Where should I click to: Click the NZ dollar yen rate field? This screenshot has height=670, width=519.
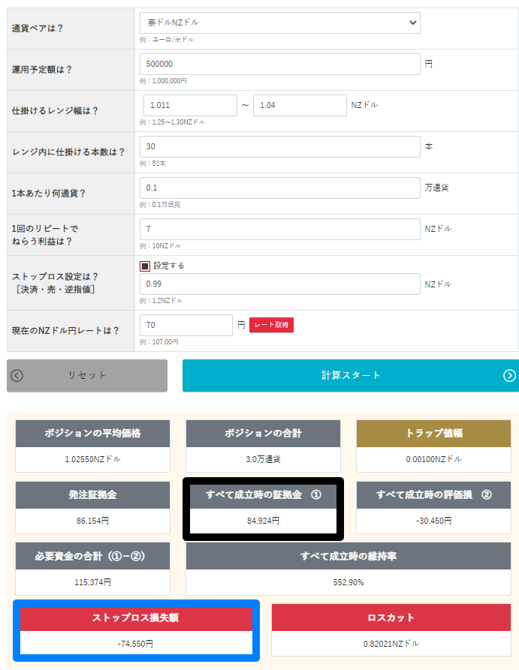pos(186,325)
